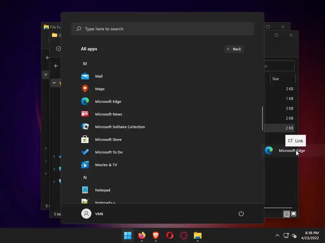This screenshot has height=243, width=325.
Task: Select the 1 KB file row
Action: (279, 99)
